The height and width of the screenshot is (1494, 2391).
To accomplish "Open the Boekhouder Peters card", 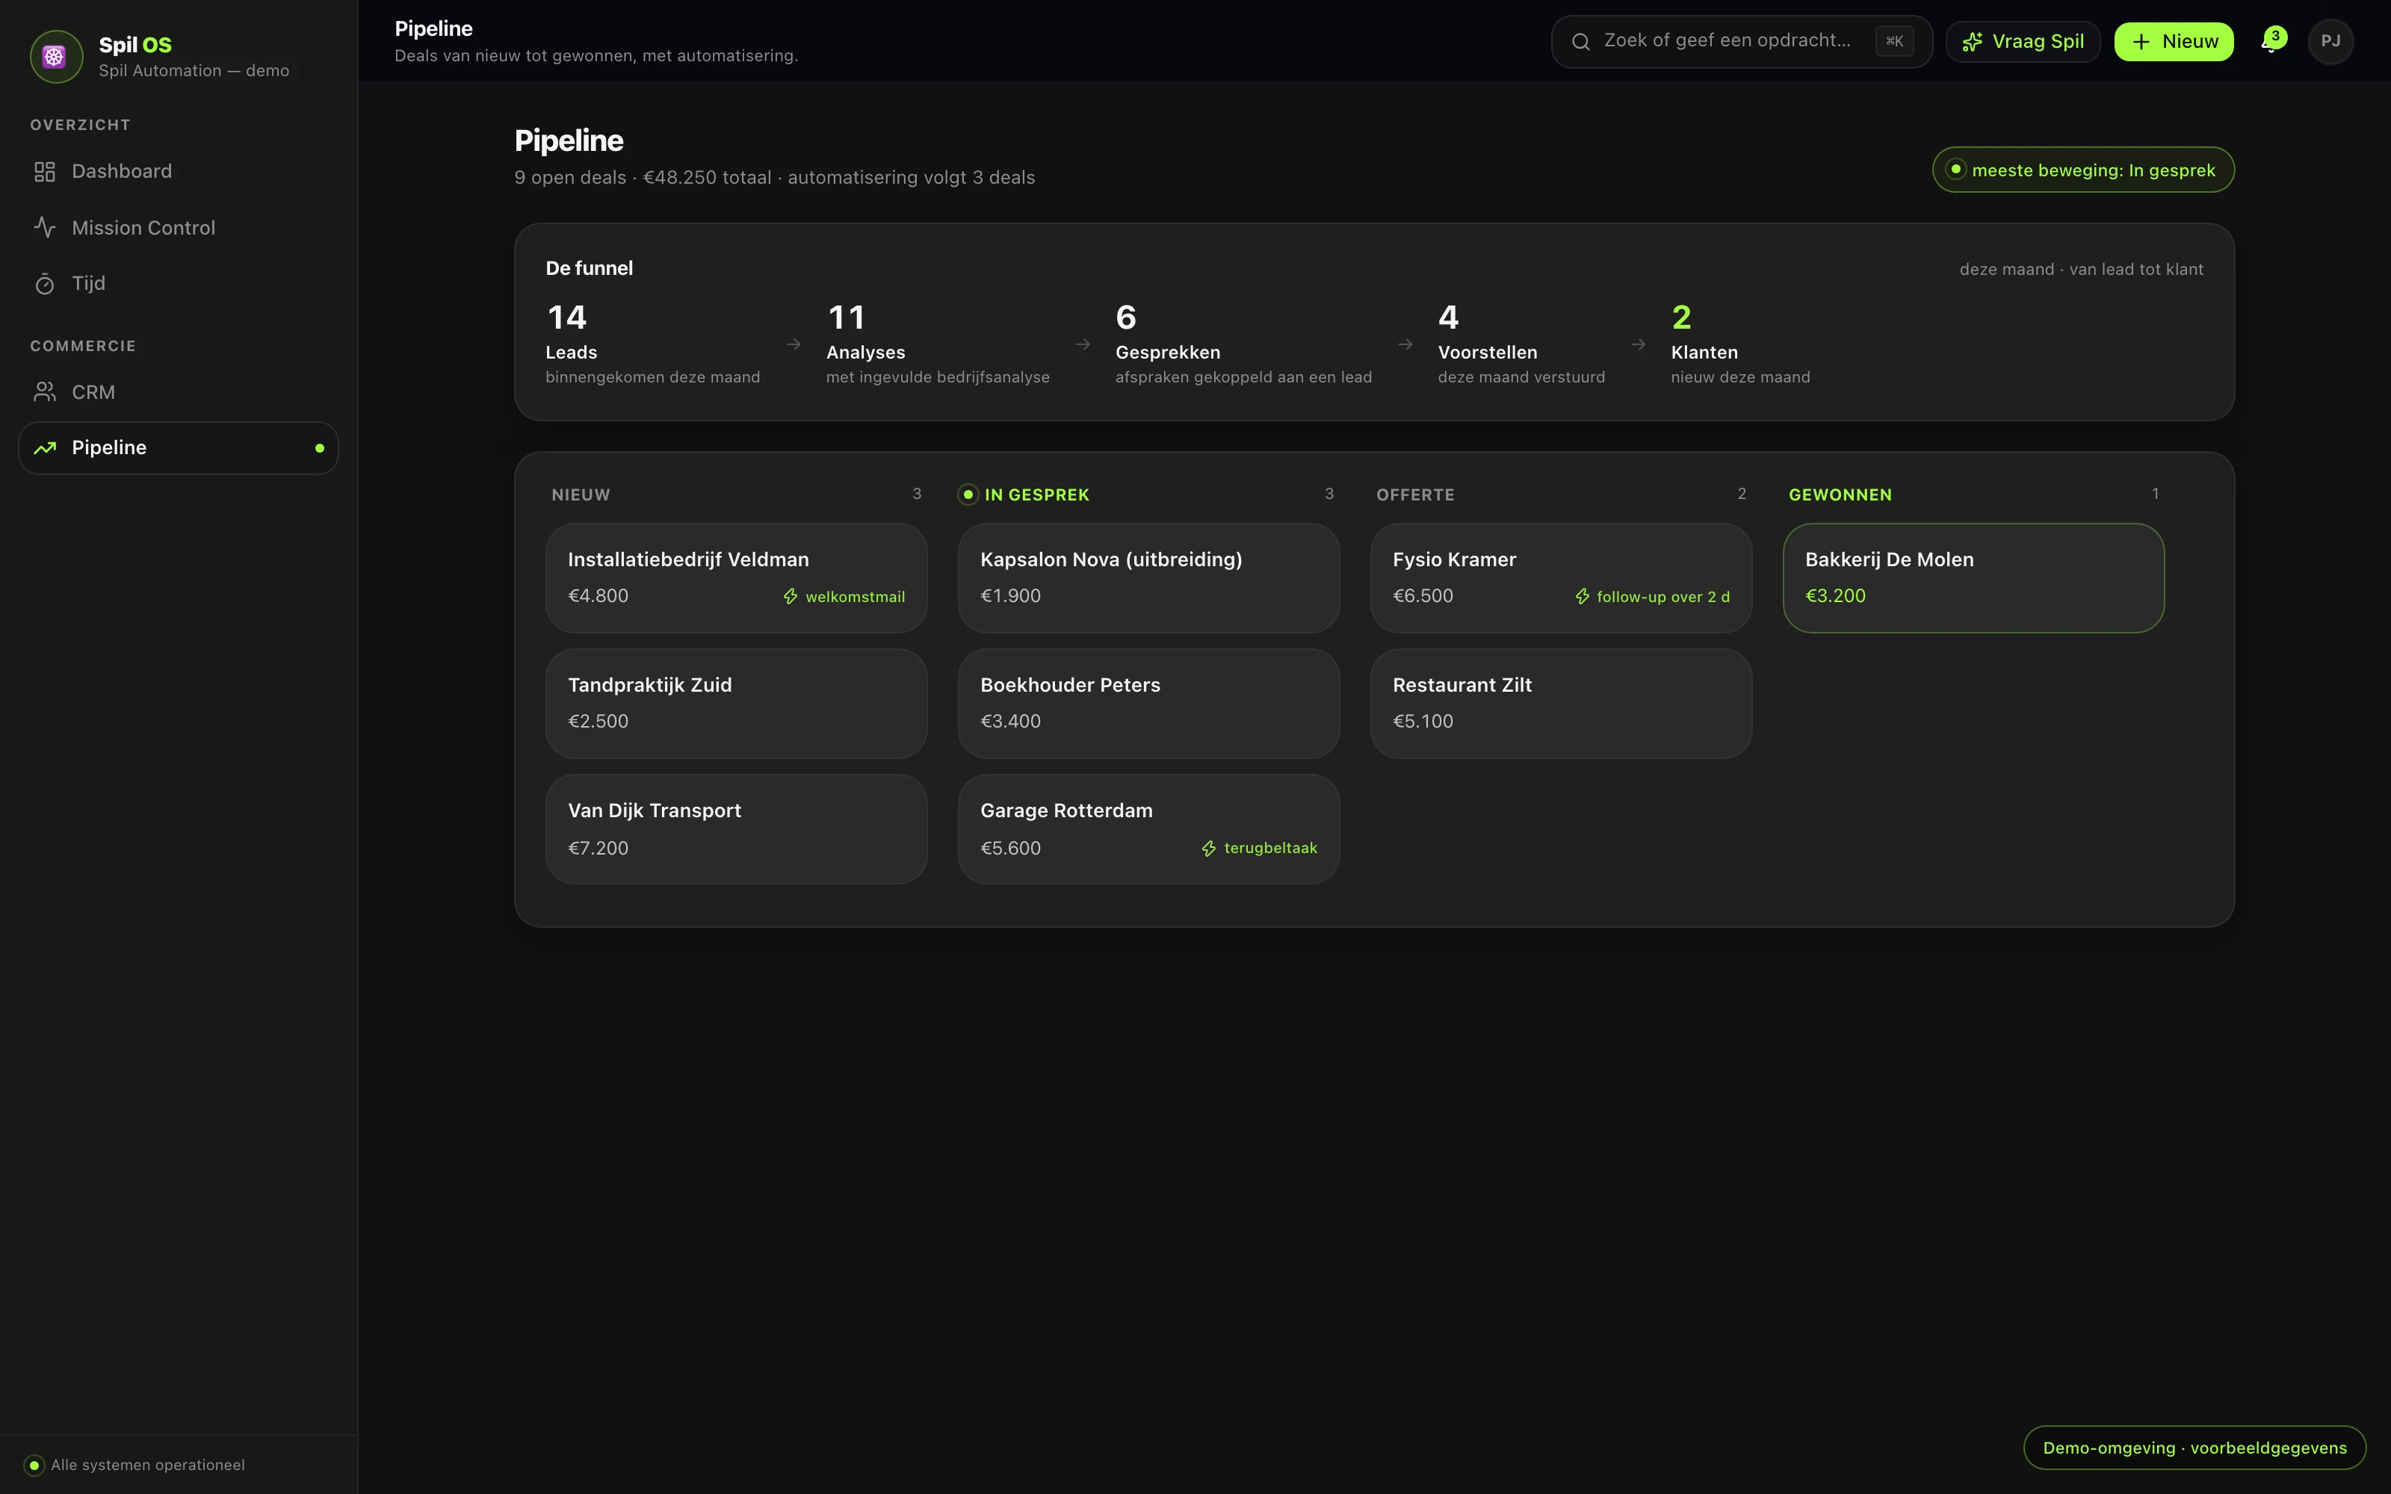I will (1148, 704).
